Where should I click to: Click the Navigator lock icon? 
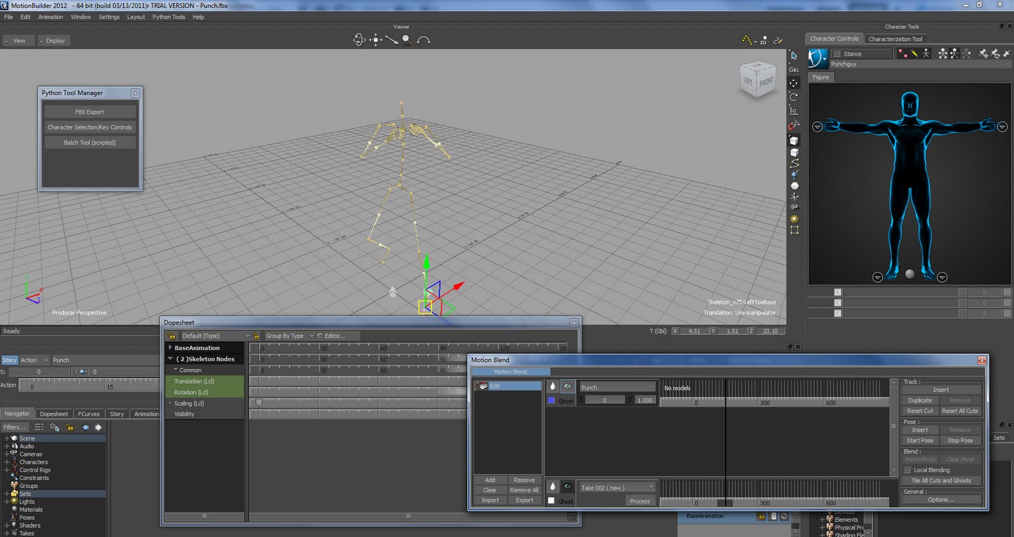(x=70, y=427)
